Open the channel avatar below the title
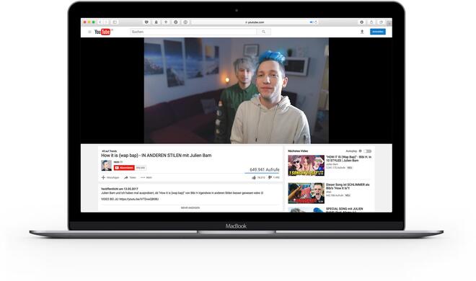Image resolution: width=476 pixels, height=281 pixels. [106, 165]
